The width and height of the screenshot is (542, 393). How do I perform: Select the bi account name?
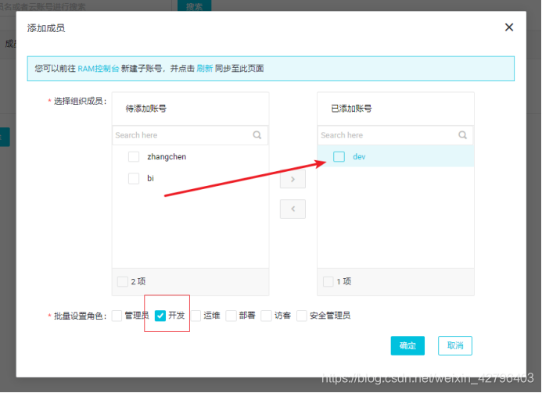point(150,178)
